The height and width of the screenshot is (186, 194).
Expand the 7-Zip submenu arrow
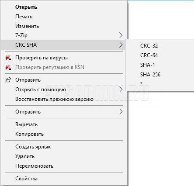(x=121, y=35)
